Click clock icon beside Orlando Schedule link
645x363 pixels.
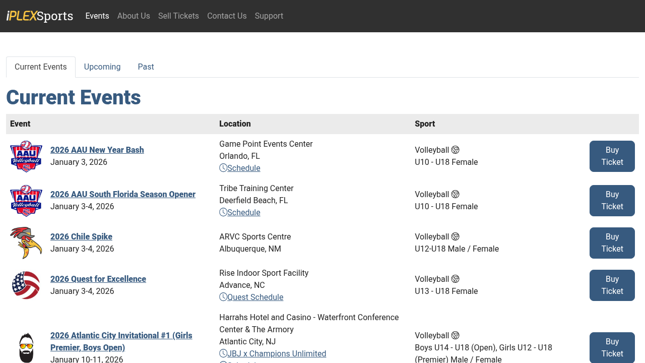(223, 168)
